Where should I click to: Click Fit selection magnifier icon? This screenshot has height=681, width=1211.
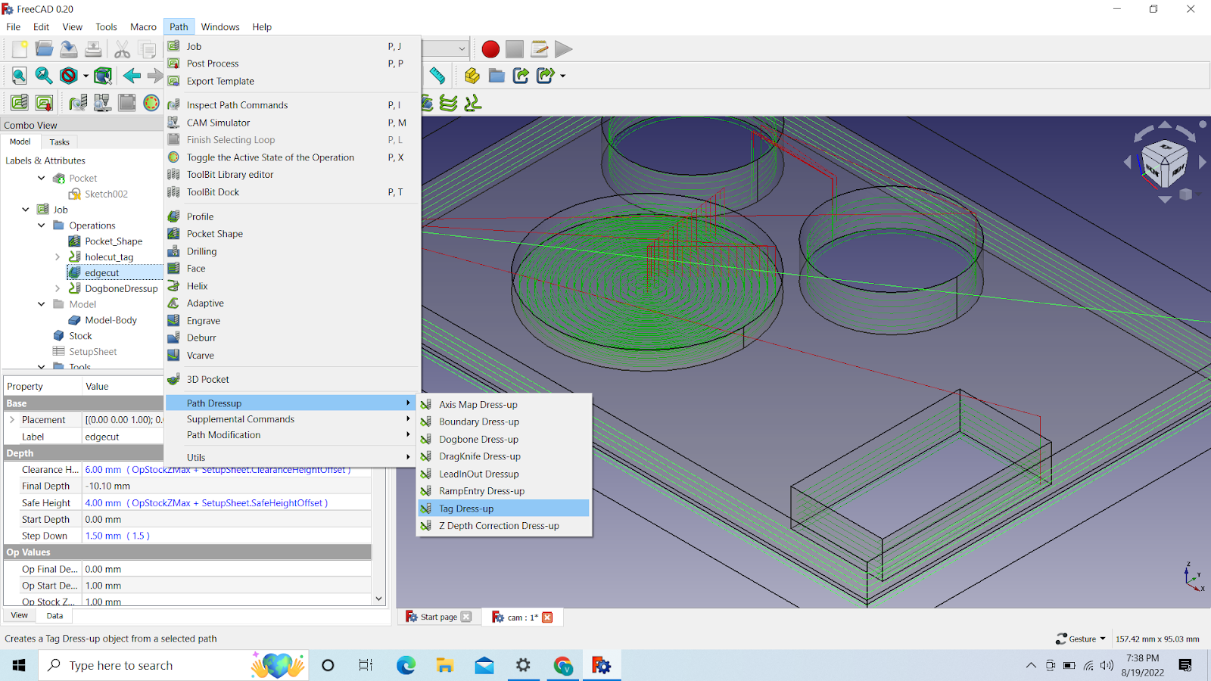(44, 76)
